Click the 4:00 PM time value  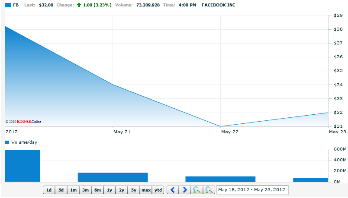187,5
